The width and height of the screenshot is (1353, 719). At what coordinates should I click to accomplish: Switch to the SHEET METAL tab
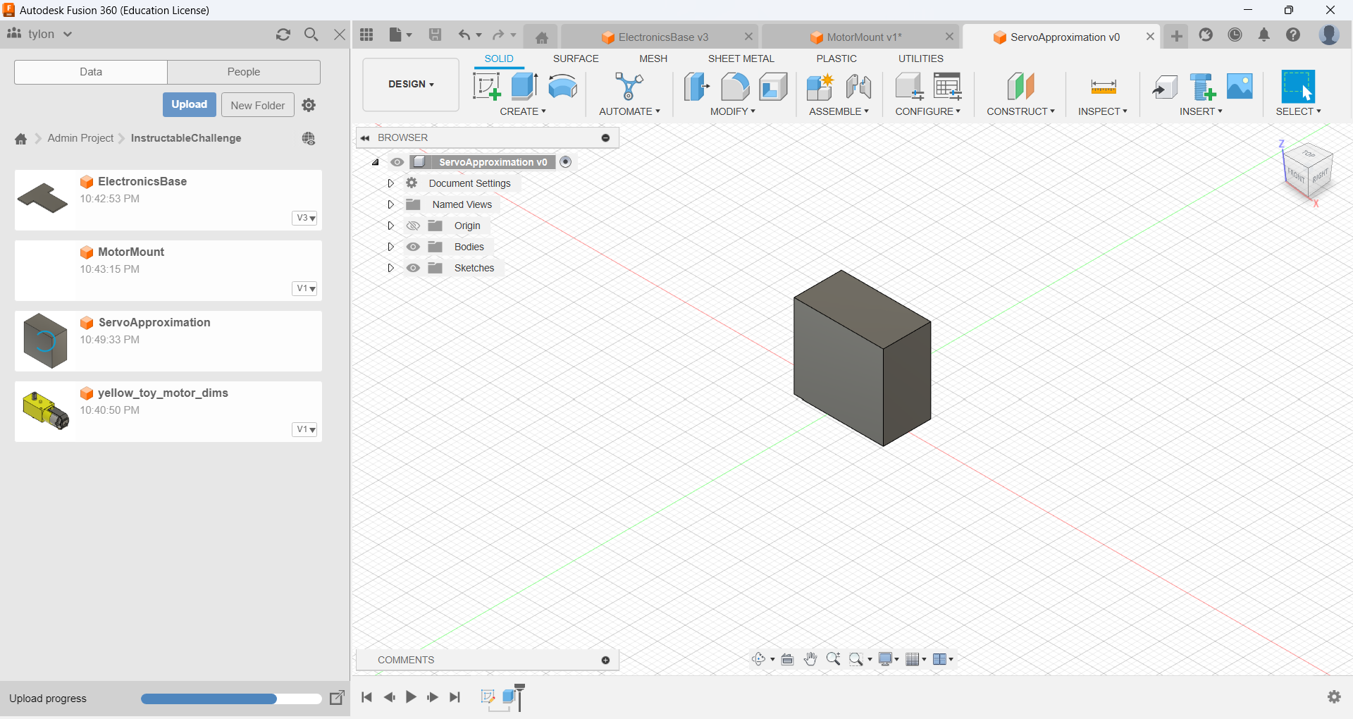741,59
